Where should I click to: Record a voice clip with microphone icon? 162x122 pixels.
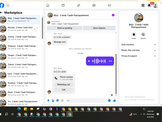pyautogui.click(x=48, y=100)
